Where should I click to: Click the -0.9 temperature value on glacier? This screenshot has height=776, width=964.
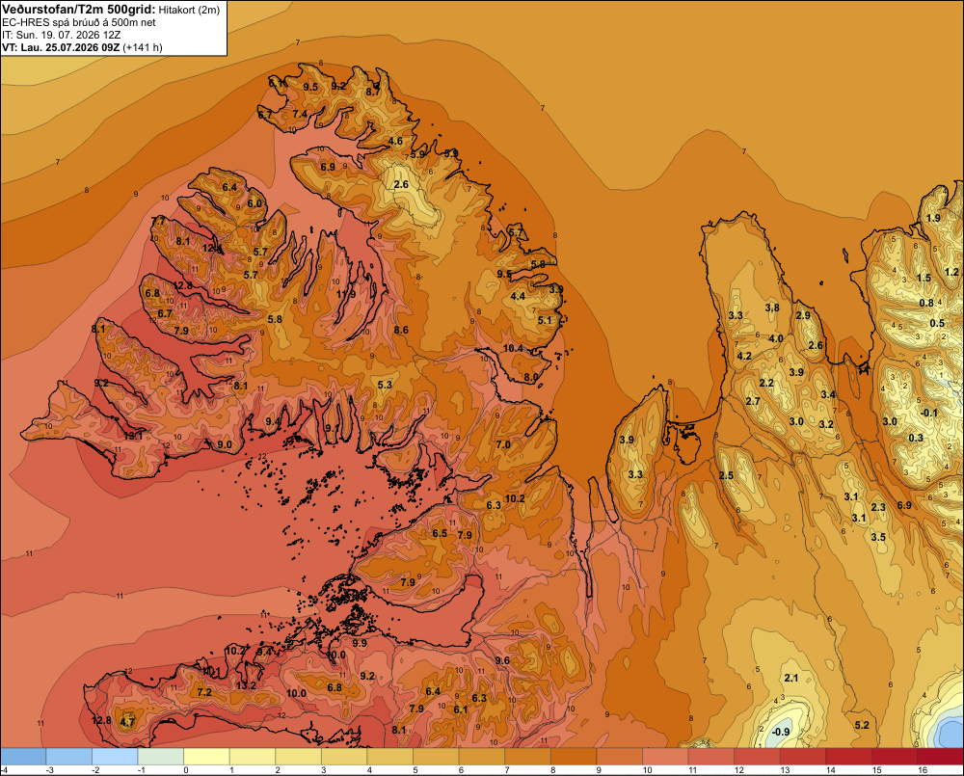(x=780, y=732)
